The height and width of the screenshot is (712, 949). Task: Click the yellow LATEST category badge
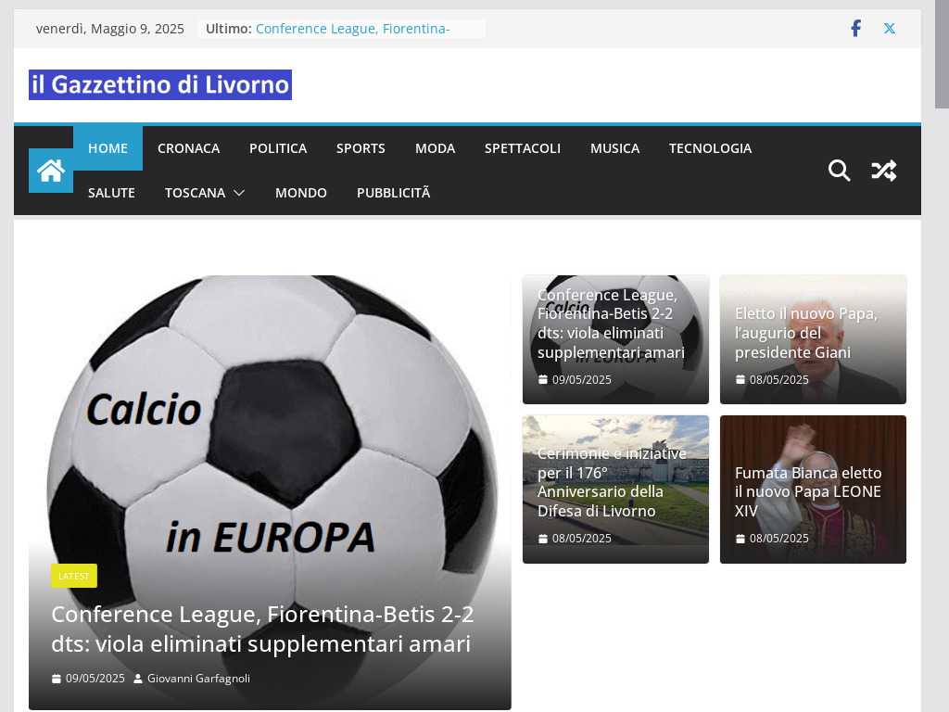[74, 576]
